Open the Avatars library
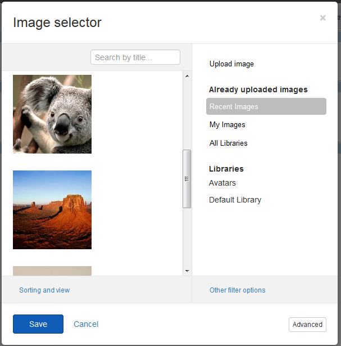The width and height of the screenshot is (341, 346). tap(222, 183)
